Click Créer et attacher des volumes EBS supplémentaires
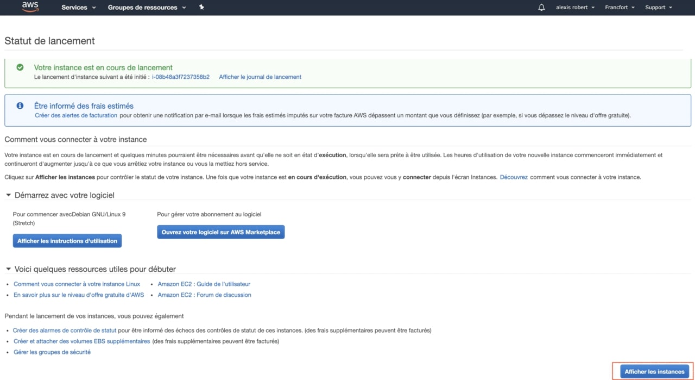The image size is (695, 380). click(81, 341)
